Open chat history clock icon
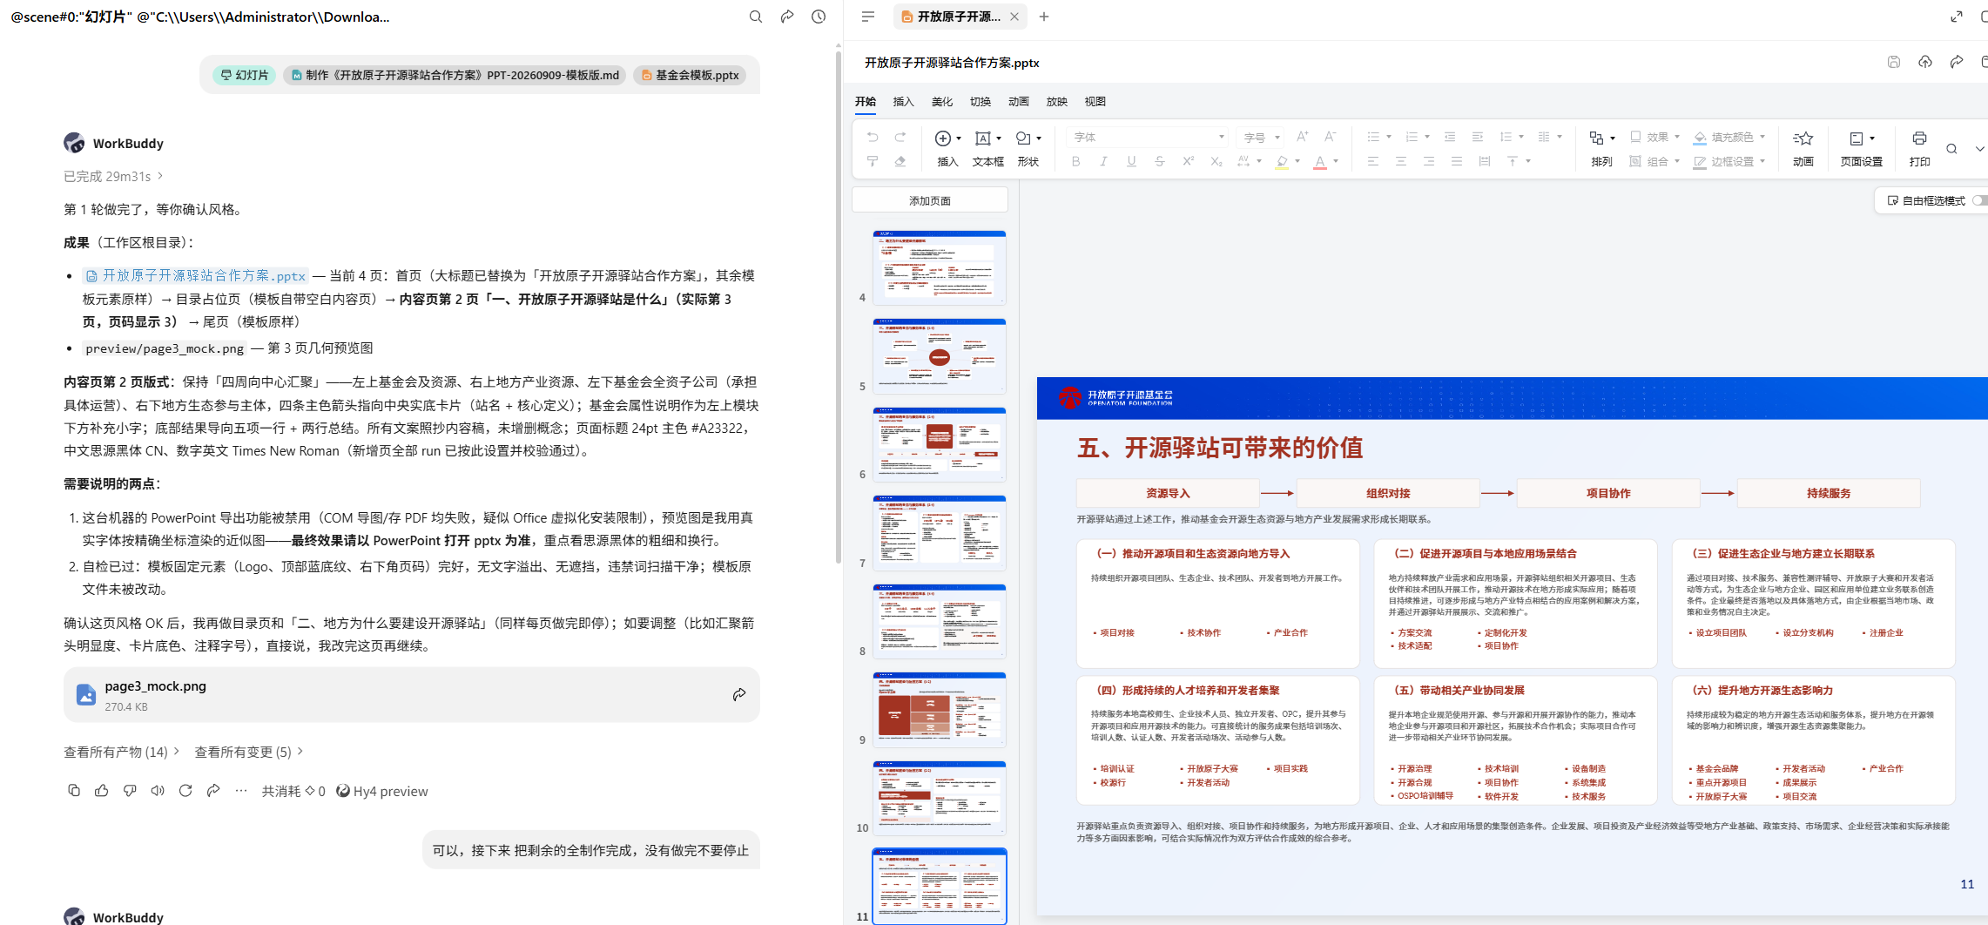This screenshot has height=925, width=1988. (819, 17)
